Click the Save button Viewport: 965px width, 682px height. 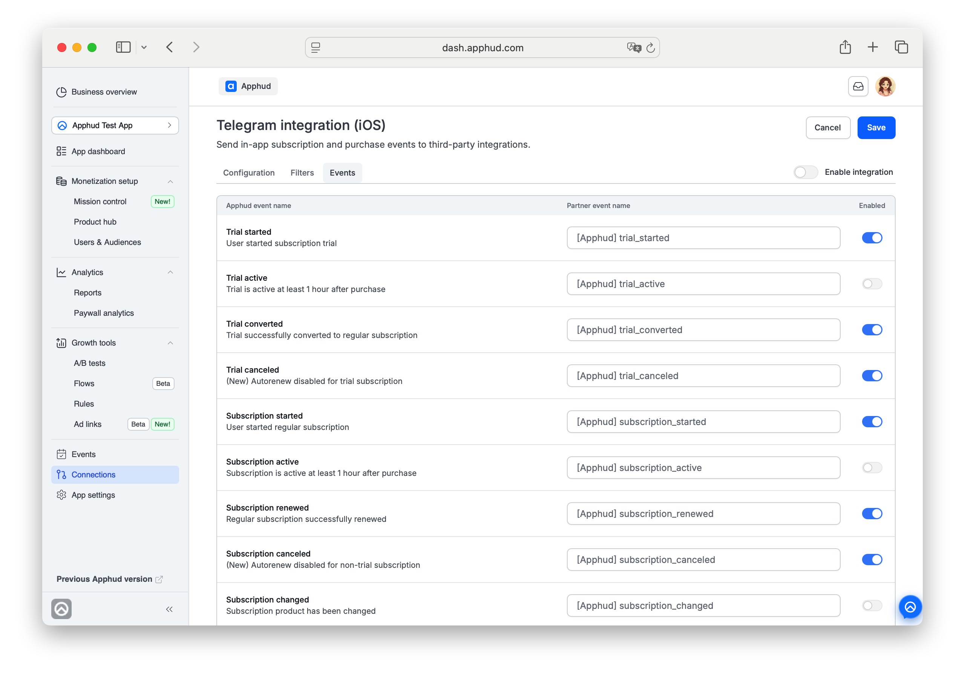click(876, 127)
